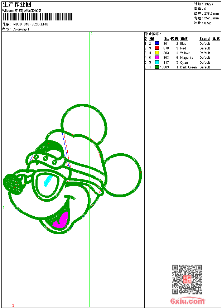Select the file name MBJD_918FB02D.EMB
Screen dimensions: 222x308
click(30, 24)
